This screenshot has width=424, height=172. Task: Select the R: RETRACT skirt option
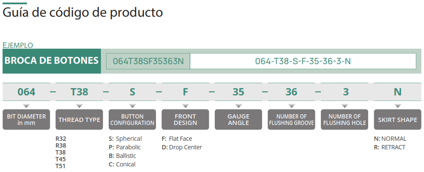(x=390, y=147)
